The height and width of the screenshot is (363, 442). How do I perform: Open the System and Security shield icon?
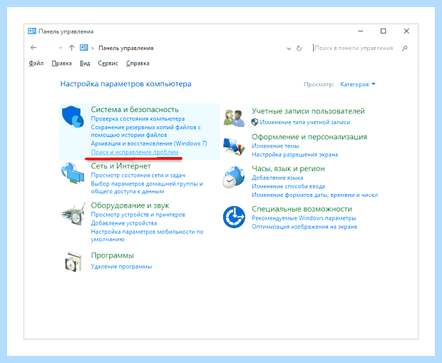click(x=73, y=116)
